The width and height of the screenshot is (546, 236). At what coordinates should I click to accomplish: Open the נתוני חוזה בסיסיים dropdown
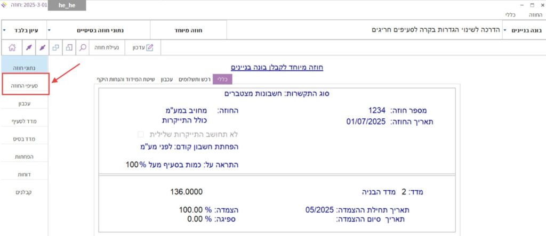[50, 29]
